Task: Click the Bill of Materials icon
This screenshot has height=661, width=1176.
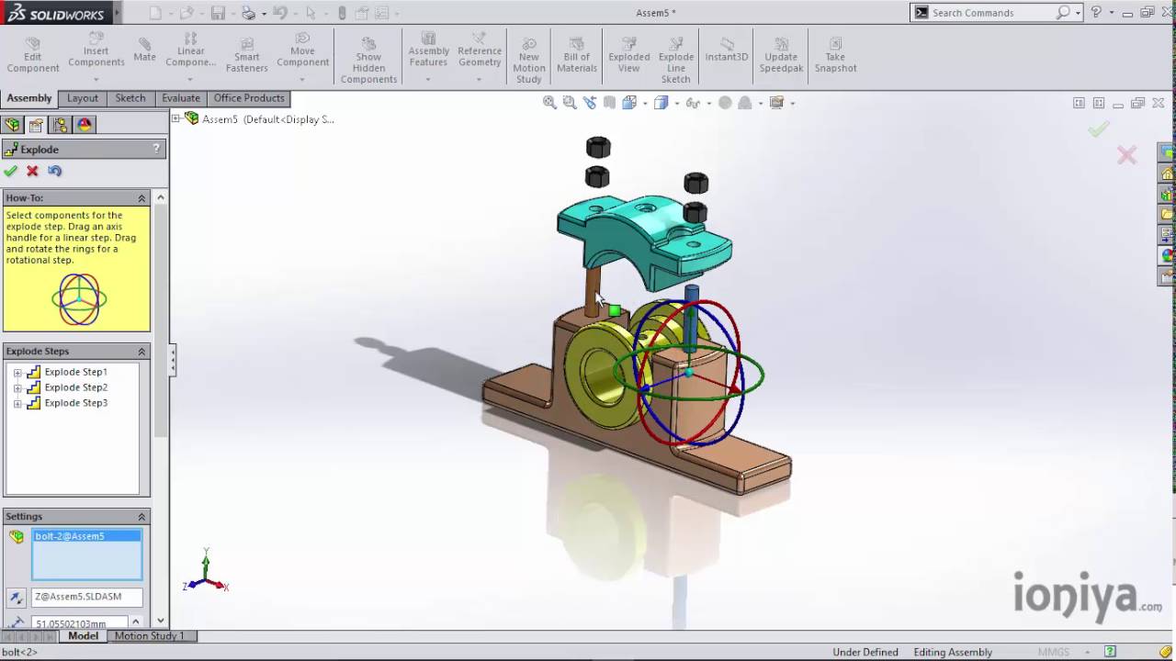Action: [x=576, y=56]
